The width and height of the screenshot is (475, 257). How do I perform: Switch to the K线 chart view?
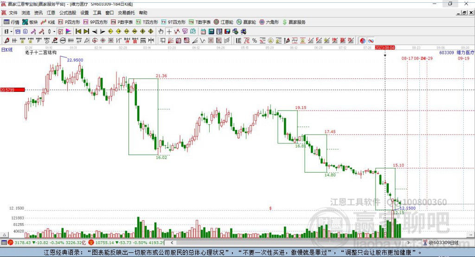click(x=48, y=22)
